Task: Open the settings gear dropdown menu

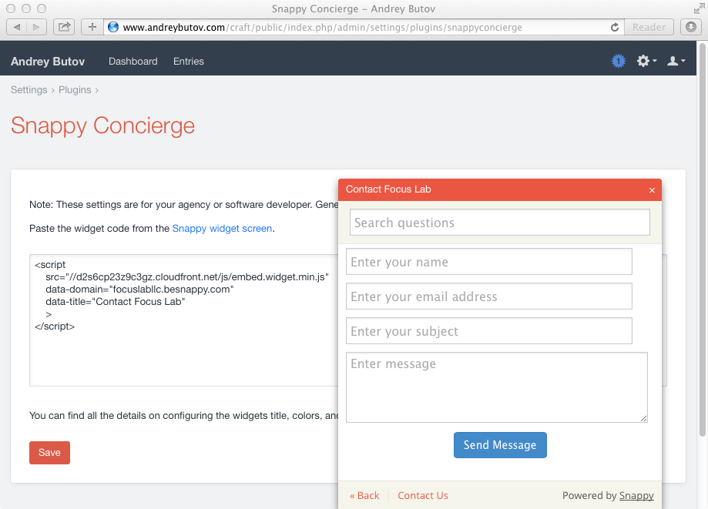Action: click(x=646, y=61)
